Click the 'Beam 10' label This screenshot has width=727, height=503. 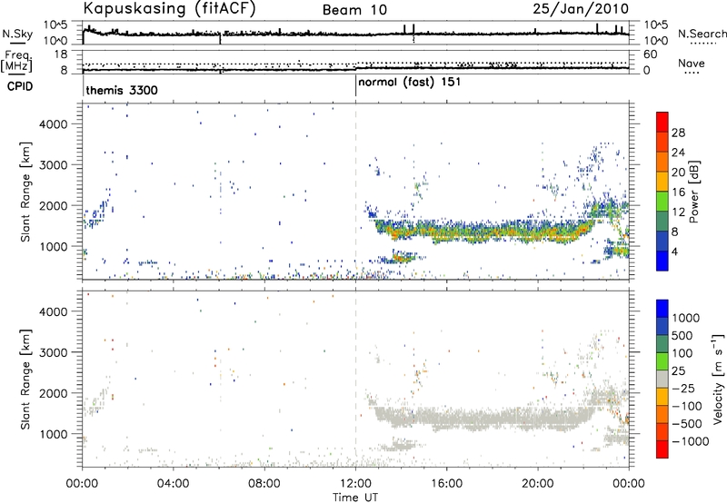click(354, 10)
